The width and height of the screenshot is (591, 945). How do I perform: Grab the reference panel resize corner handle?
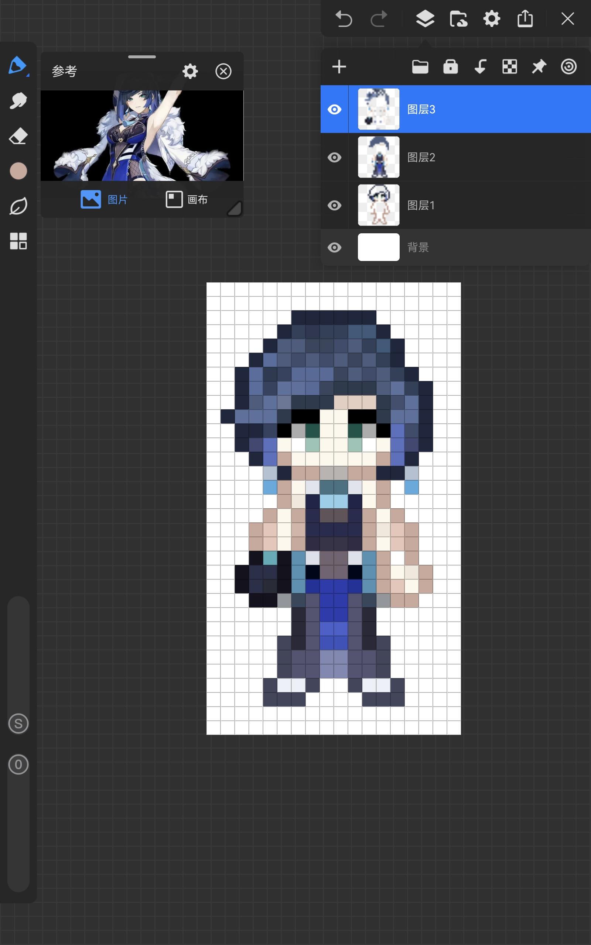[235, 208]
